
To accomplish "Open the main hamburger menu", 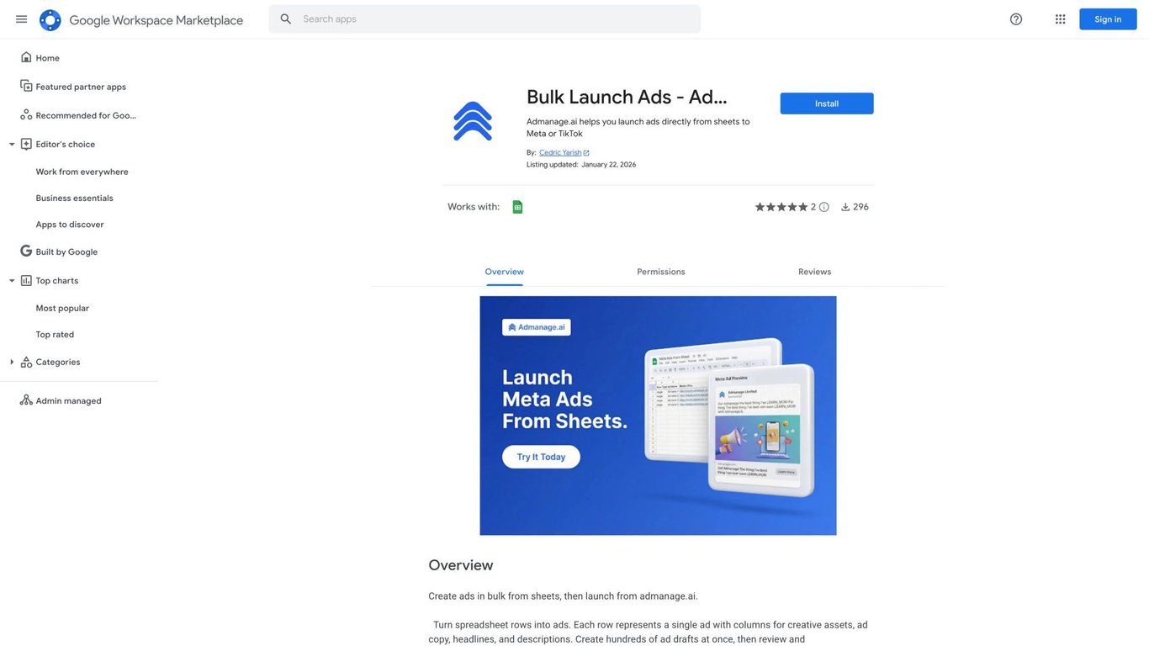I will coord(22,19).
